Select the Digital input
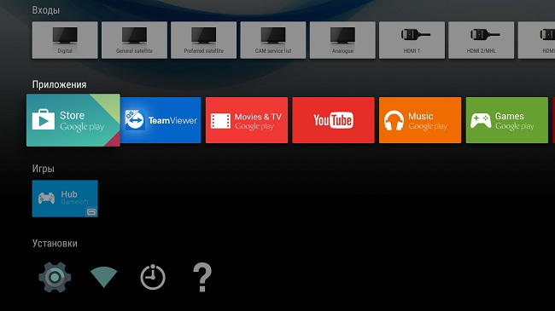The height and width of the screenshot is (311, 555). click(x=65, y=40)
